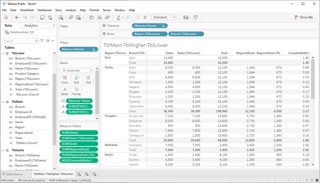Click Measure Names pill on Columns shelf
Image resolution: width=320 pixels, height=183 pixels.
coord(149,26)
